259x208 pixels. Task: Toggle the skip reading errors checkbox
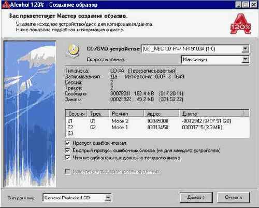(67, 143)
